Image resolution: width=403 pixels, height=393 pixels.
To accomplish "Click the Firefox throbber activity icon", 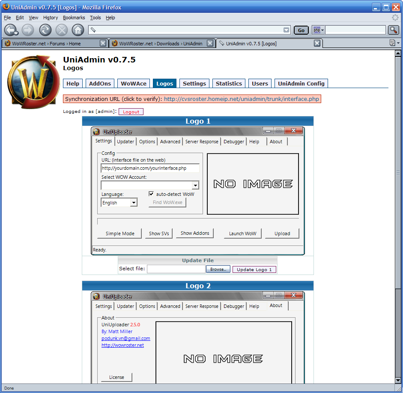I will (x=395, y=18).
